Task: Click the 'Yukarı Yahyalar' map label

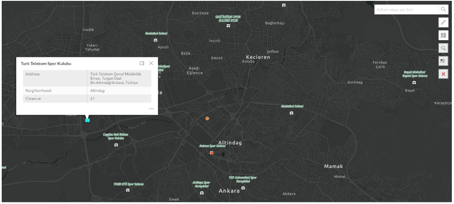Action: 92,47
